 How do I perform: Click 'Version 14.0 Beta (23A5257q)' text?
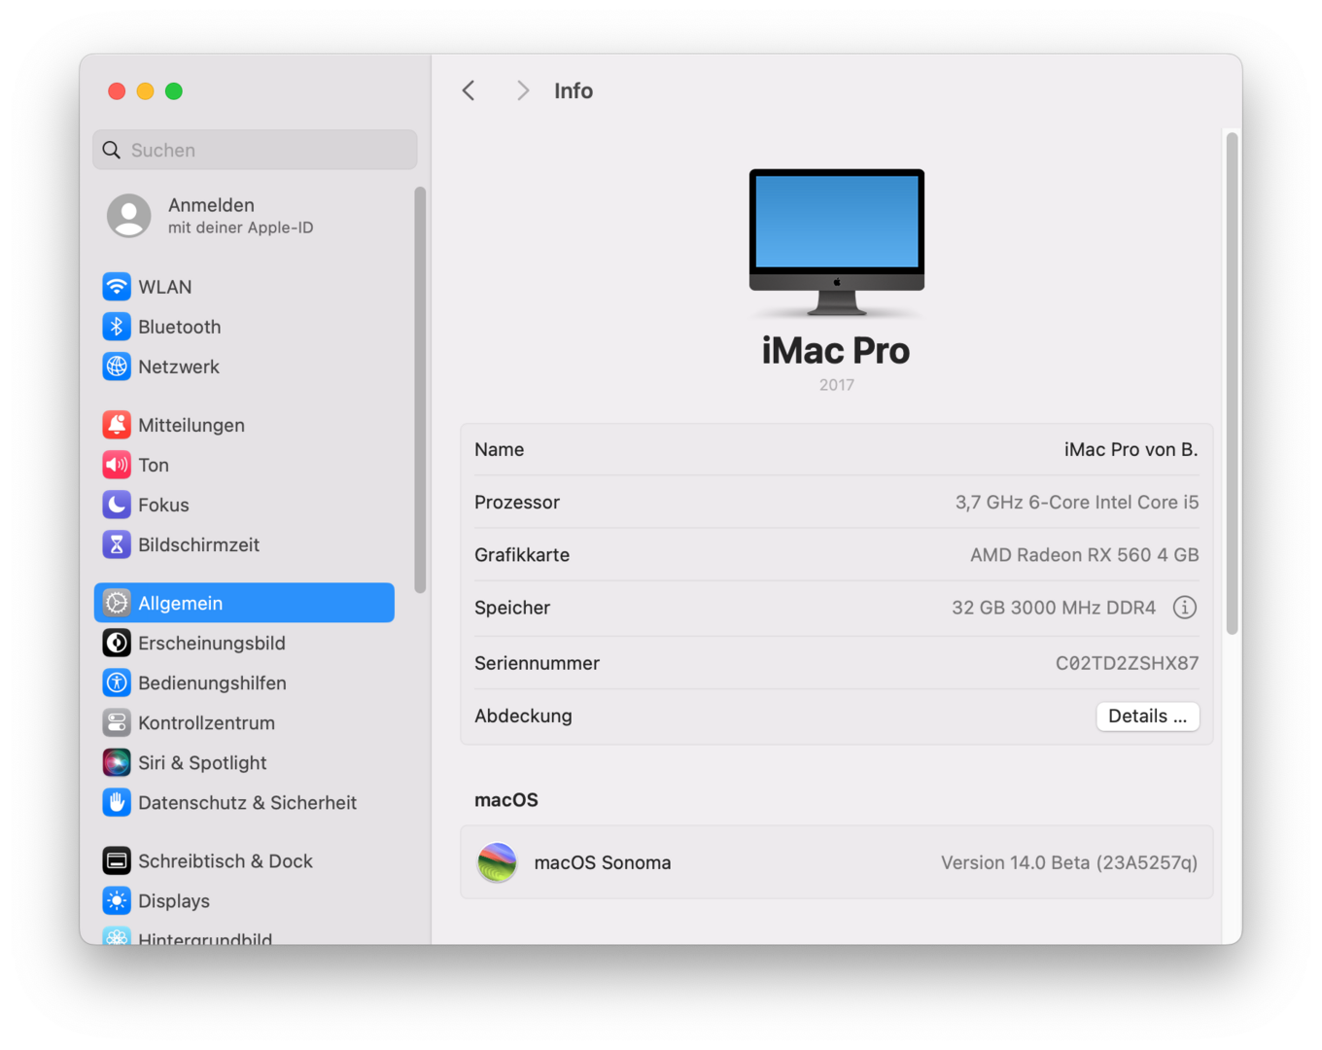1069,863
